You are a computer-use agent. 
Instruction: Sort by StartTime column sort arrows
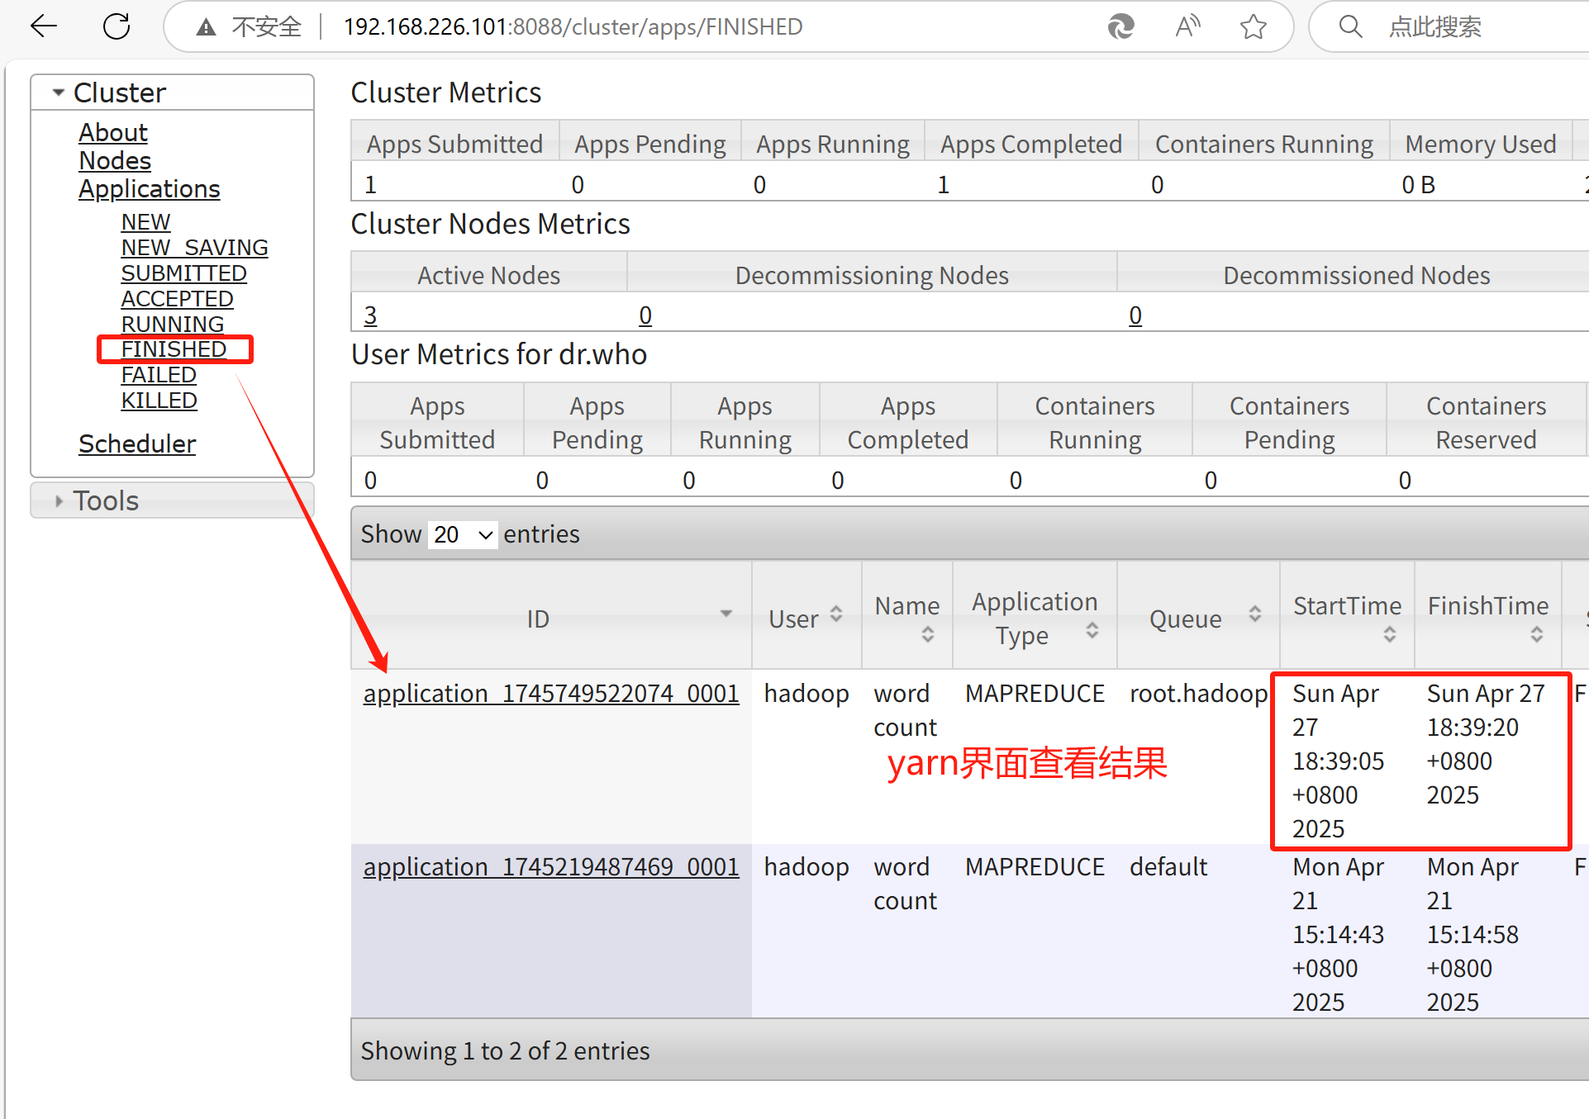[x=1389, y=634]
